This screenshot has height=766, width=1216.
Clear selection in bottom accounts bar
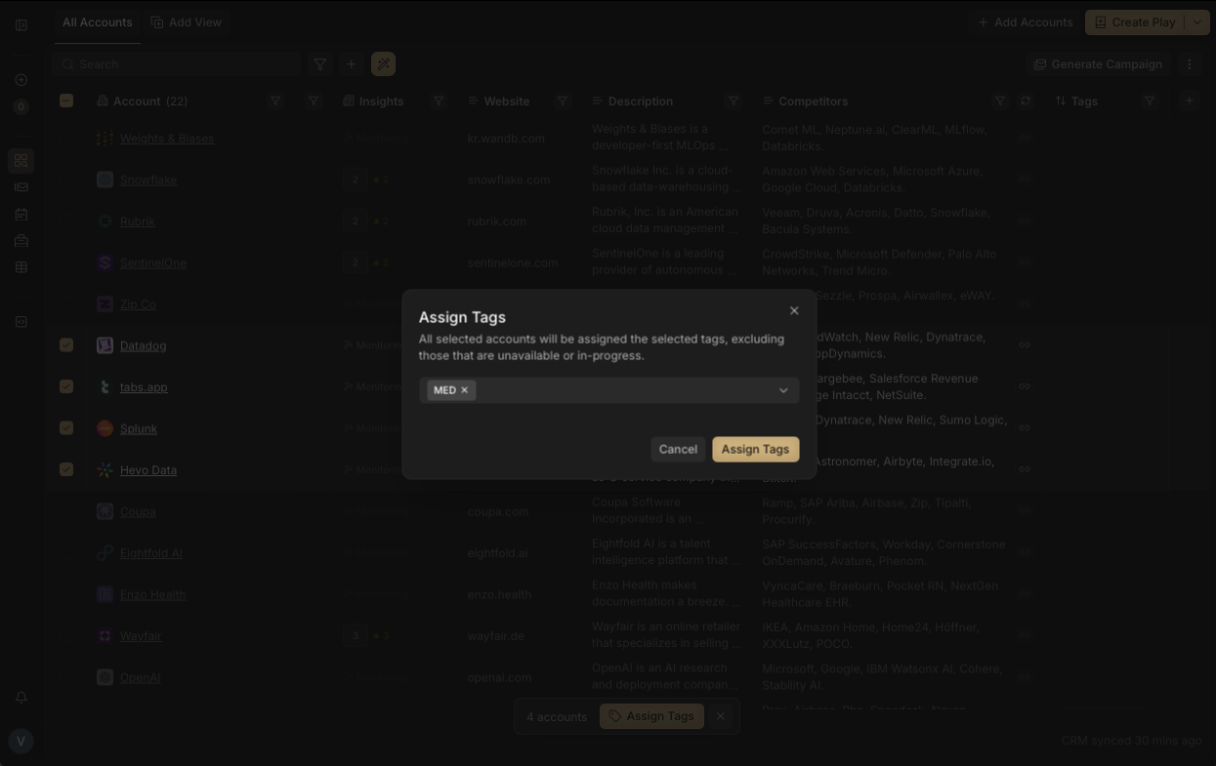721,716
